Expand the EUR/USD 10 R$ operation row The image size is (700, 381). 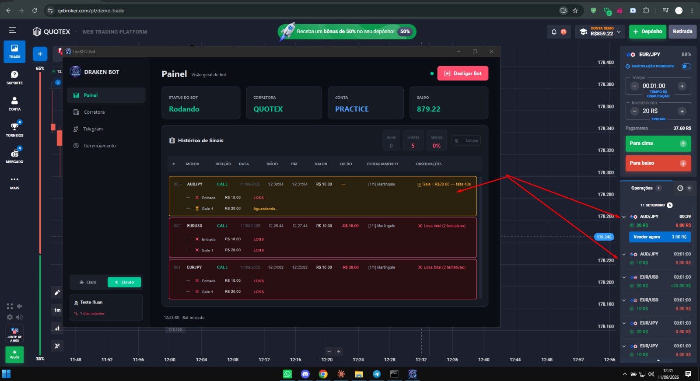(624, 300)
